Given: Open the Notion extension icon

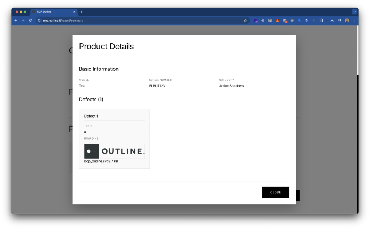Looking at the screenshot, I should 270,21.
